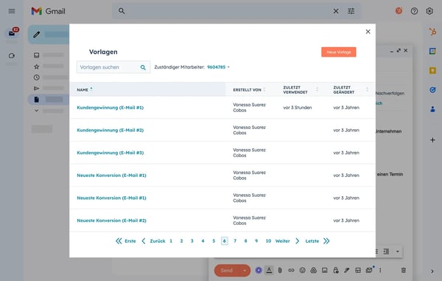
Task: Open Contacts in side panel
Action: 432,109
